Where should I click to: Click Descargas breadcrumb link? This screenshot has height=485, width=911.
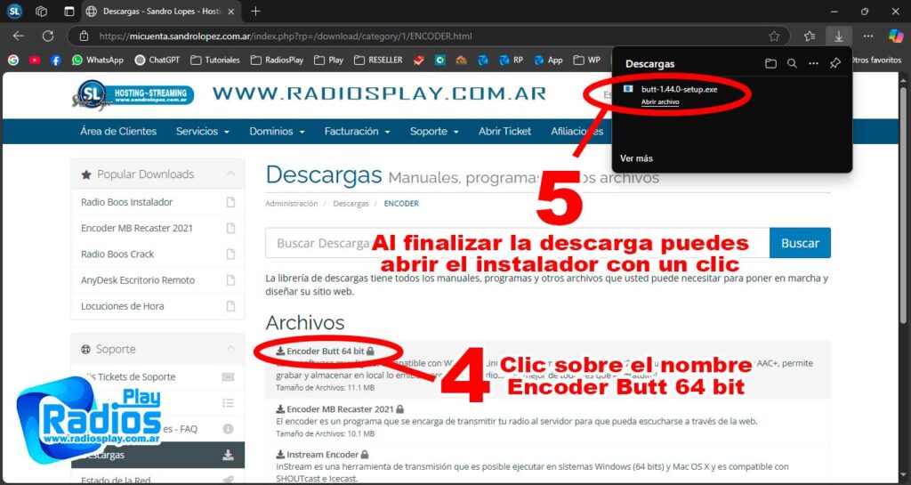pyautogui.click(x=351, y=204)
